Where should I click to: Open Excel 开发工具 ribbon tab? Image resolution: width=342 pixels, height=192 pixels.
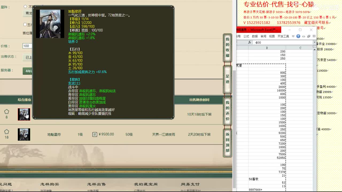[283, 36]
